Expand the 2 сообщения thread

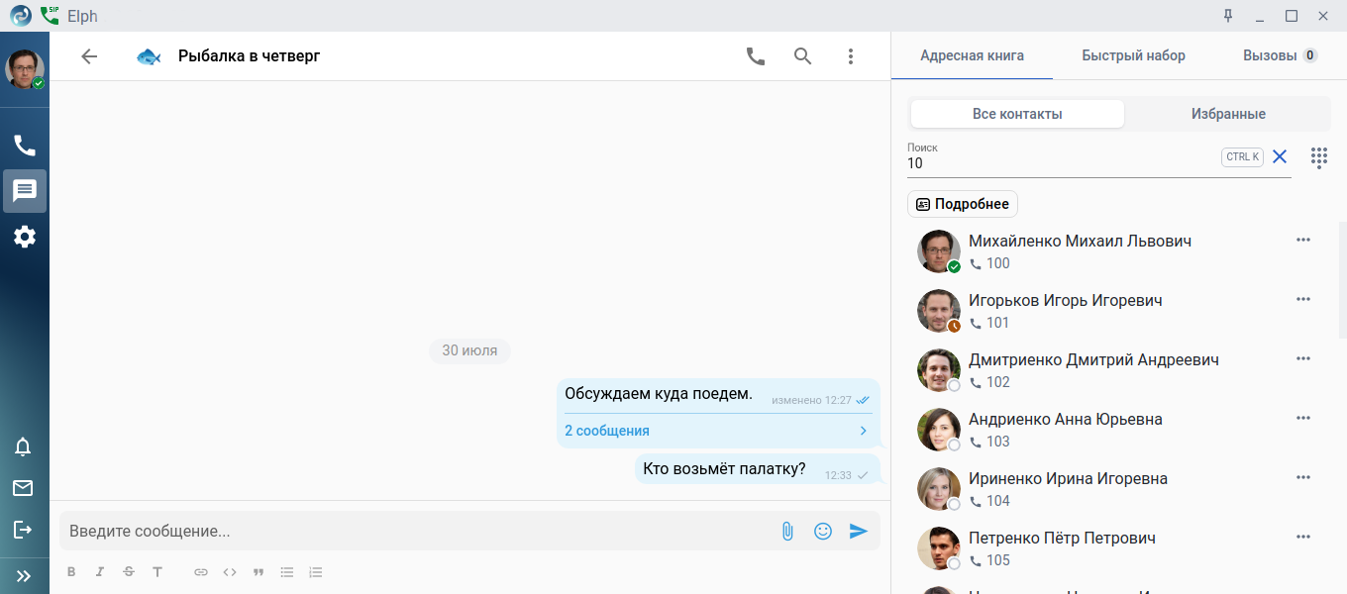[x=716, y=431]
